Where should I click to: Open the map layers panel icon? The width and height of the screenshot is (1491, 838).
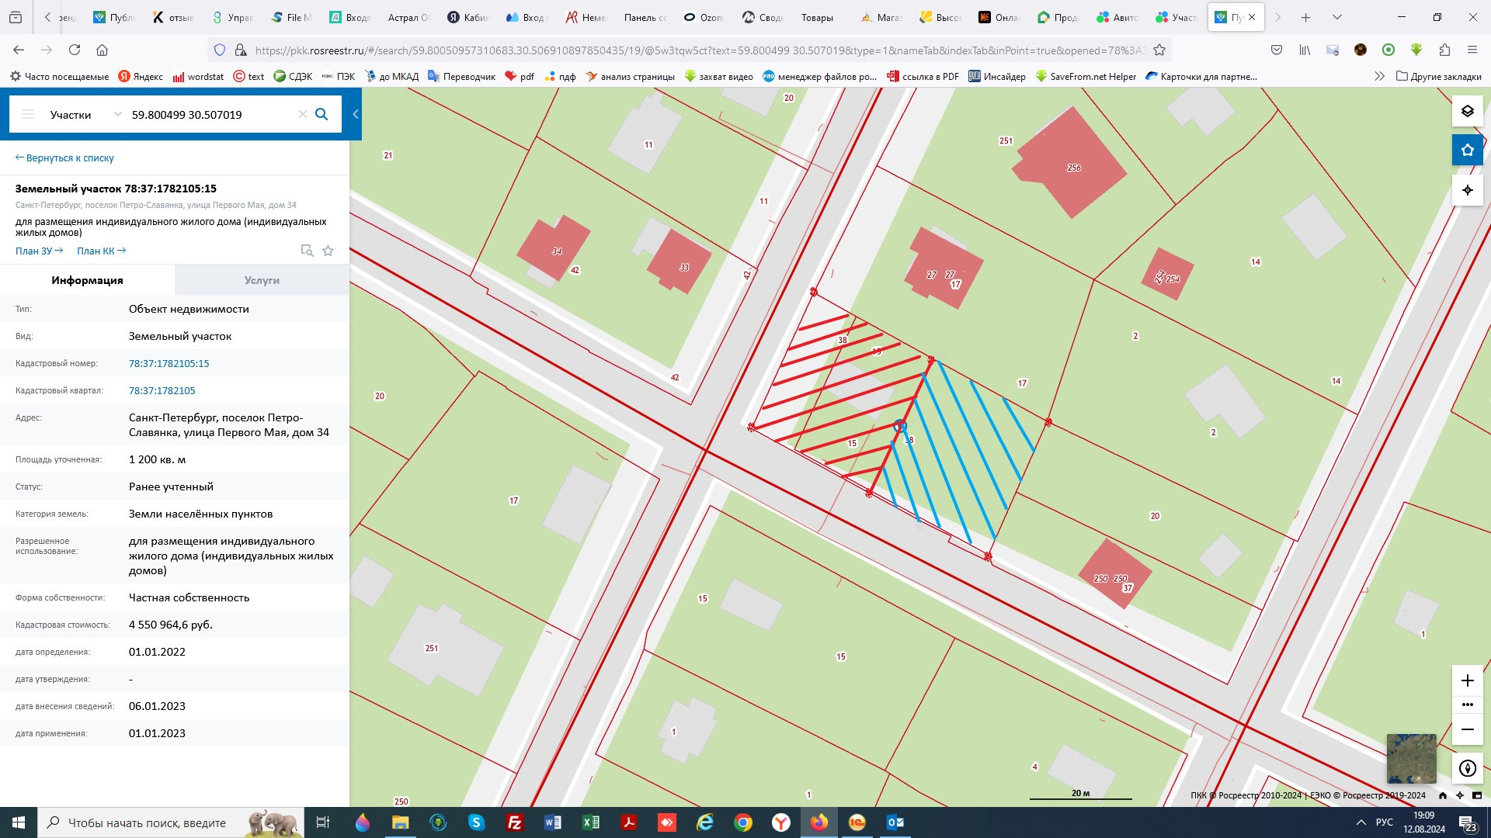1467,111
